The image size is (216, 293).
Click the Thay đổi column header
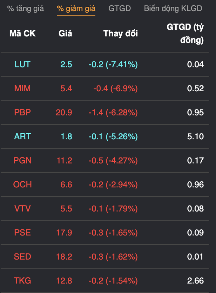[120, 34]
